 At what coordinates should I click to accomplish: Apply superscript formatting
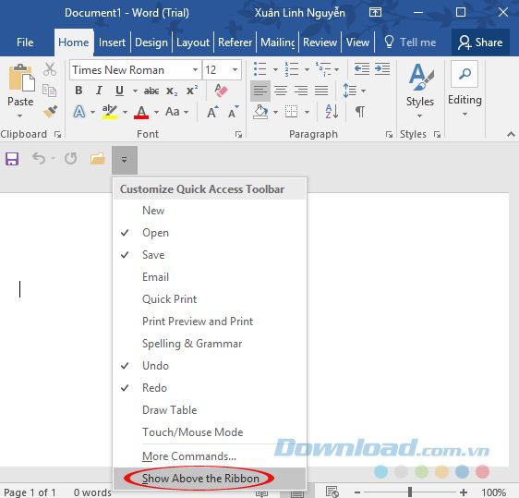coord(192,90)
